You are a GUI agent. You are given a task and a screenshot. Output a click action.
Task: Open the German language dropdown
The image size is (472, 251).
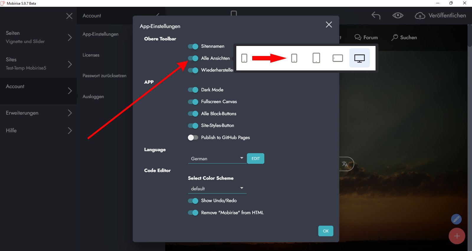coord(217,158)
